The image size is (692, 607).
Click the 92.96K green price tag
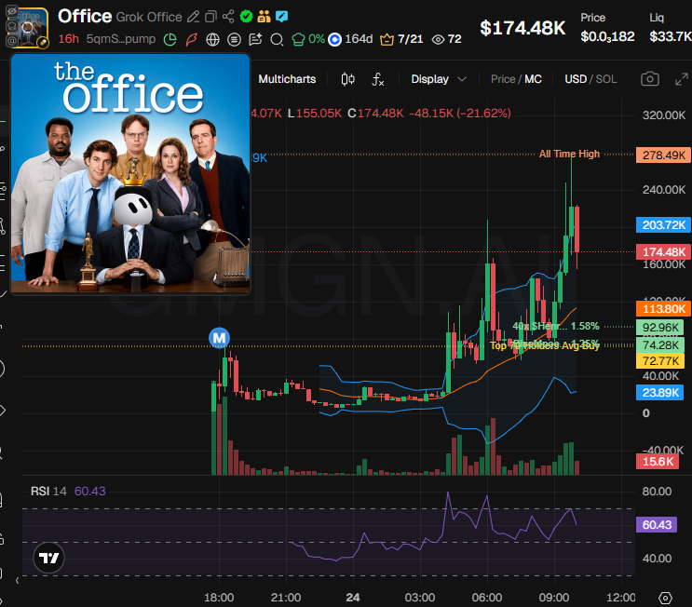coord(660,328)
